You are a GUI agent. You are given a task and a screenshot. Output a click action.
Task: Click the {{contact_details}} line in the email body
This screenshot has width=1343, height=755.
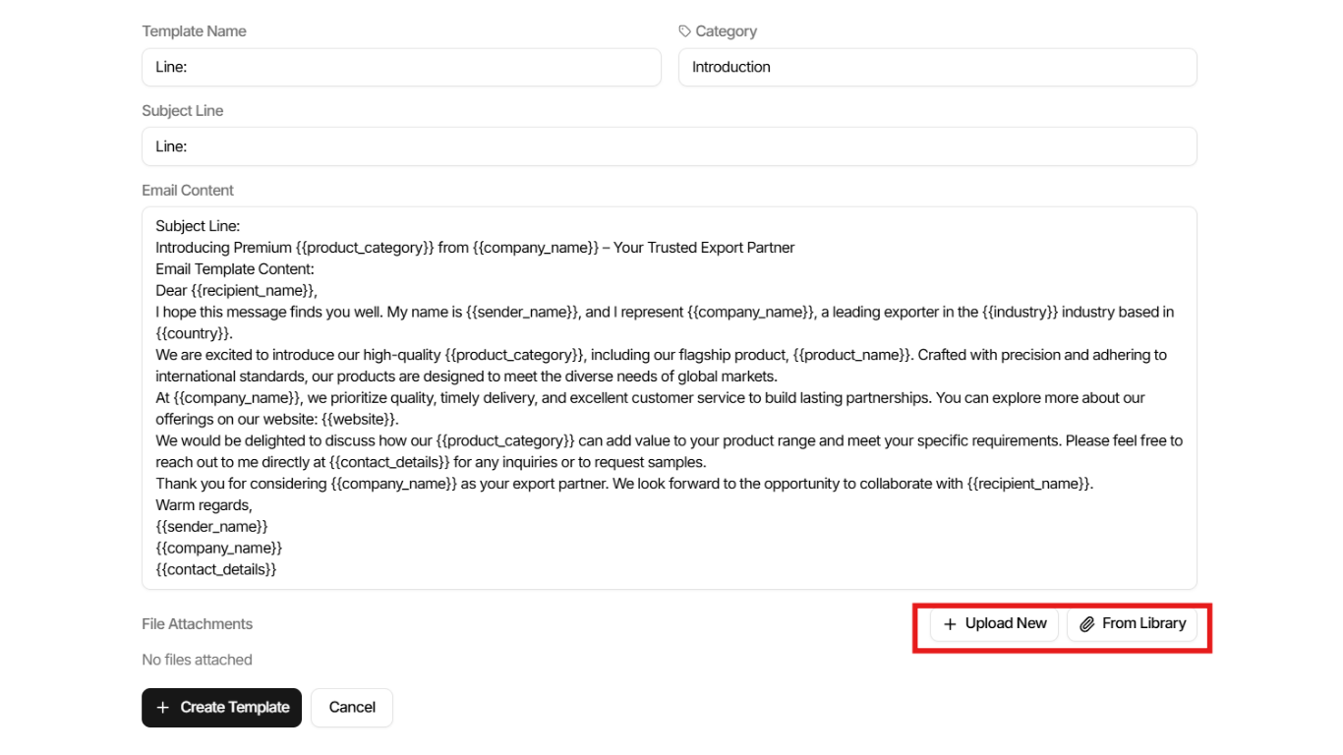point(215,568)
